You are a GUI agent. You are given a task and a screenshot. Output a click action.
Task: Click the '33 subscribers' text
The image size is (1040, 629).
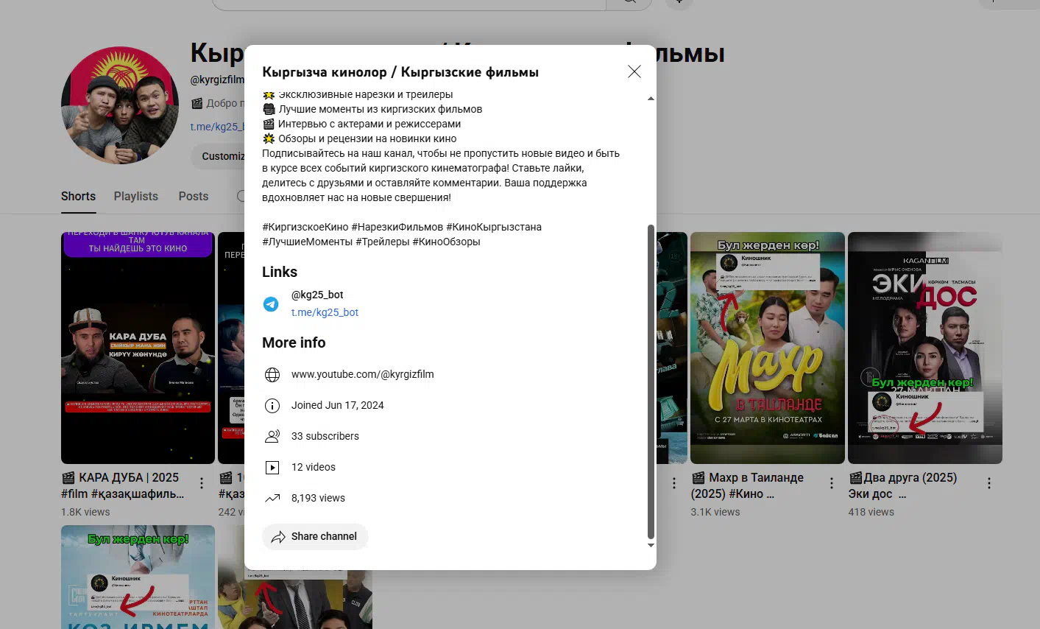pyautogui.click(x=325, y=436)
